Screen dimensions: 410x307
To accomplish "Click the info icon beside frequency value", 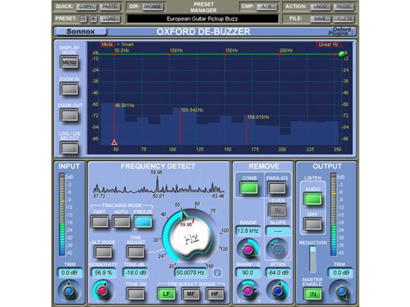I will pos(217,273).
